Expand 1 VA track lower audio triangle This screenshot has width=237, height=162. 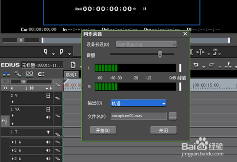[13, 124]
